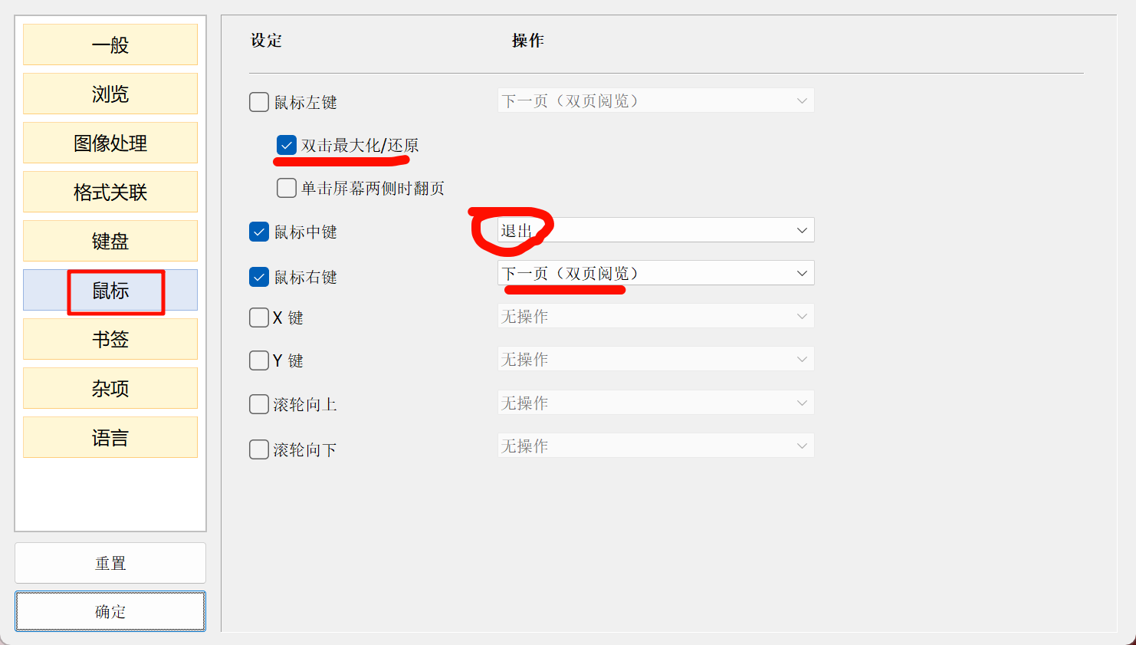Open the 一般 settings category
This screenshot has height=645, width=1136.
click(110, 44)
